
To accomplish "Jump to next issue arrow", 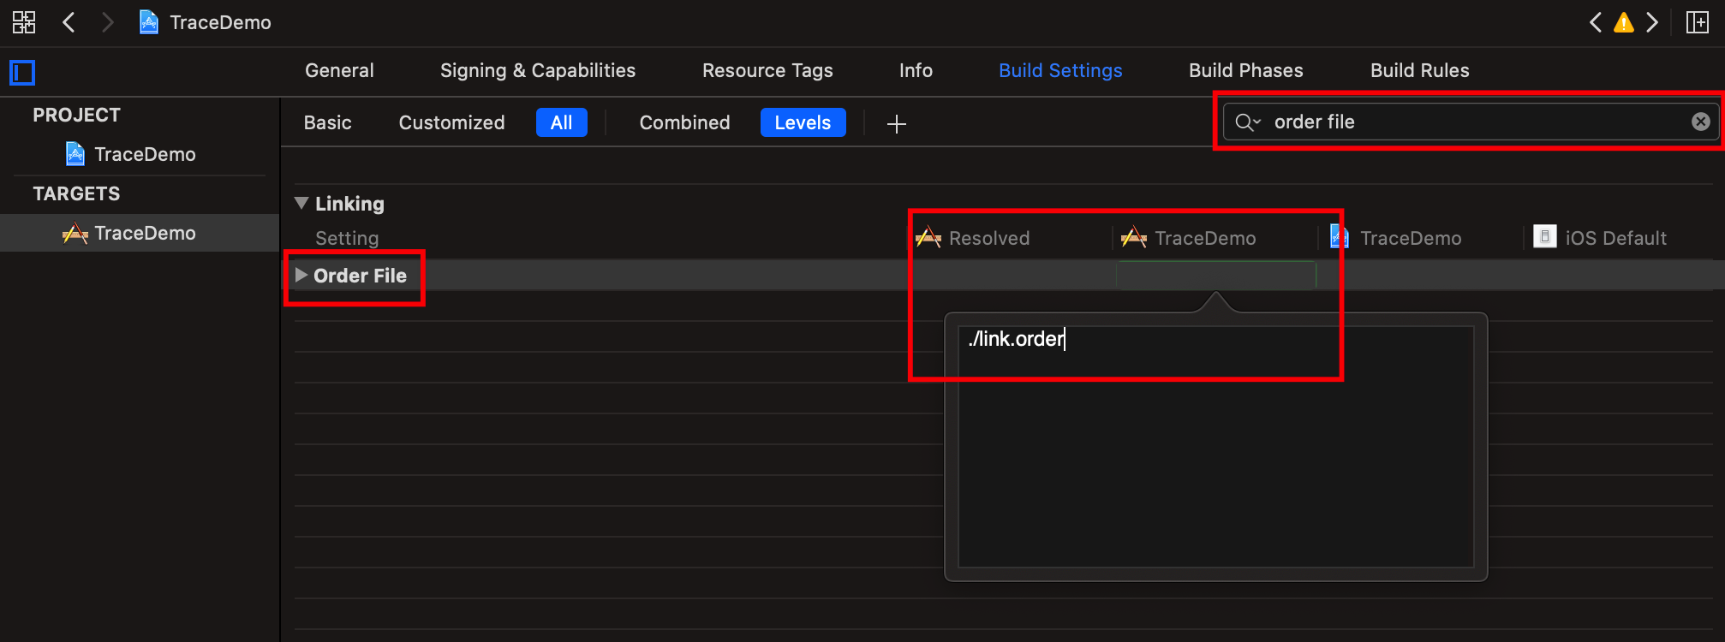I will (x=1651, y=22).
